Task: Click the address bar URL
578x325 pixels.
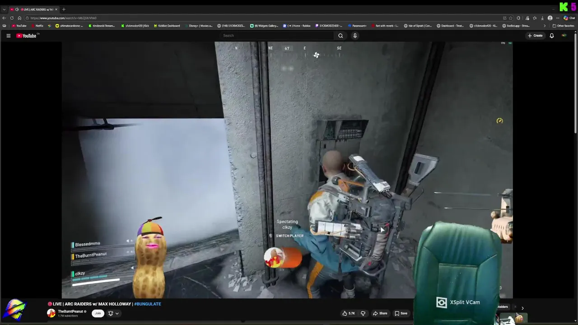Action: [63, 18]
